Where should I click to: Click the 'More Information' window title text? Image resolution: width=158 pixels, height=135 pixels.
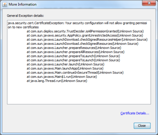[x=22, y=4]
